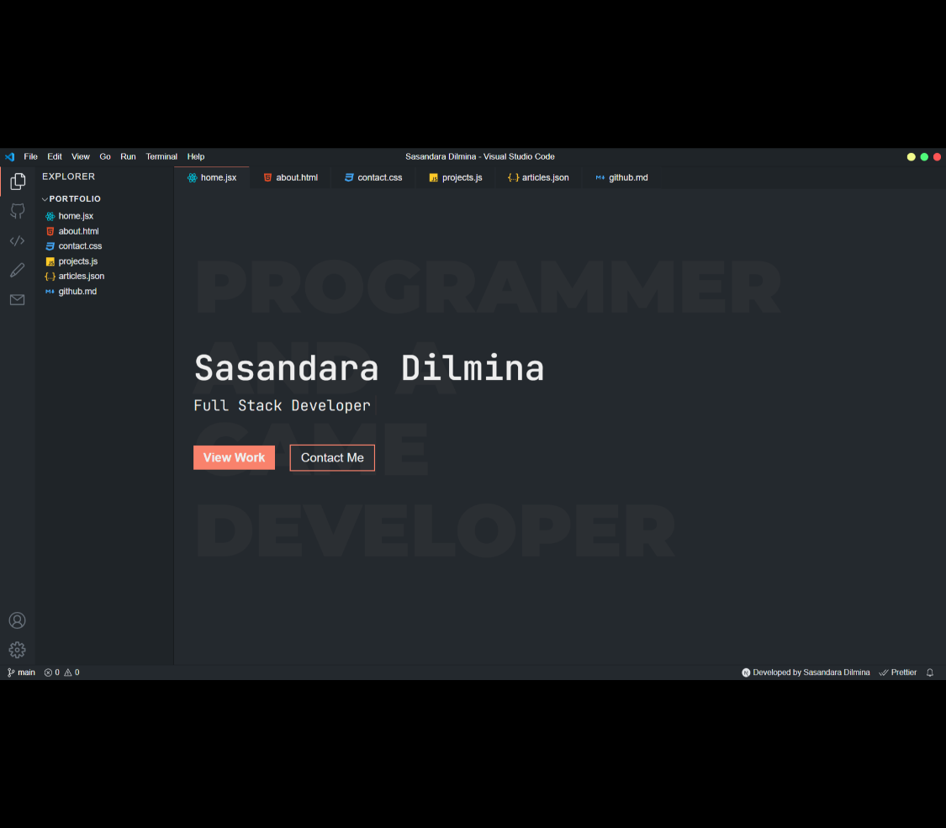Click the code brackets icon in the sidebar

click(x=17, y=240)
